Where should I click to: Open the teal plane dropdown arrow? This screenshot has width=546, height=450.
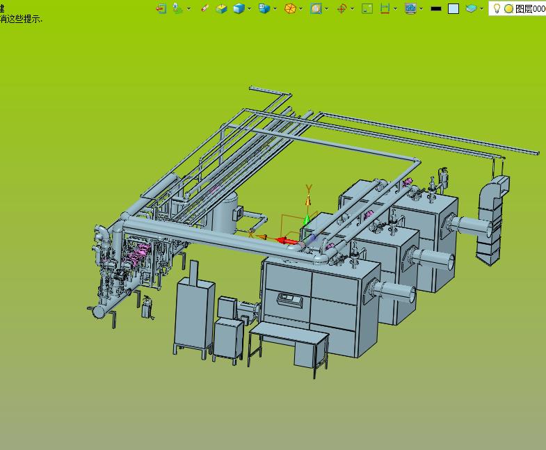click(481, 9)
